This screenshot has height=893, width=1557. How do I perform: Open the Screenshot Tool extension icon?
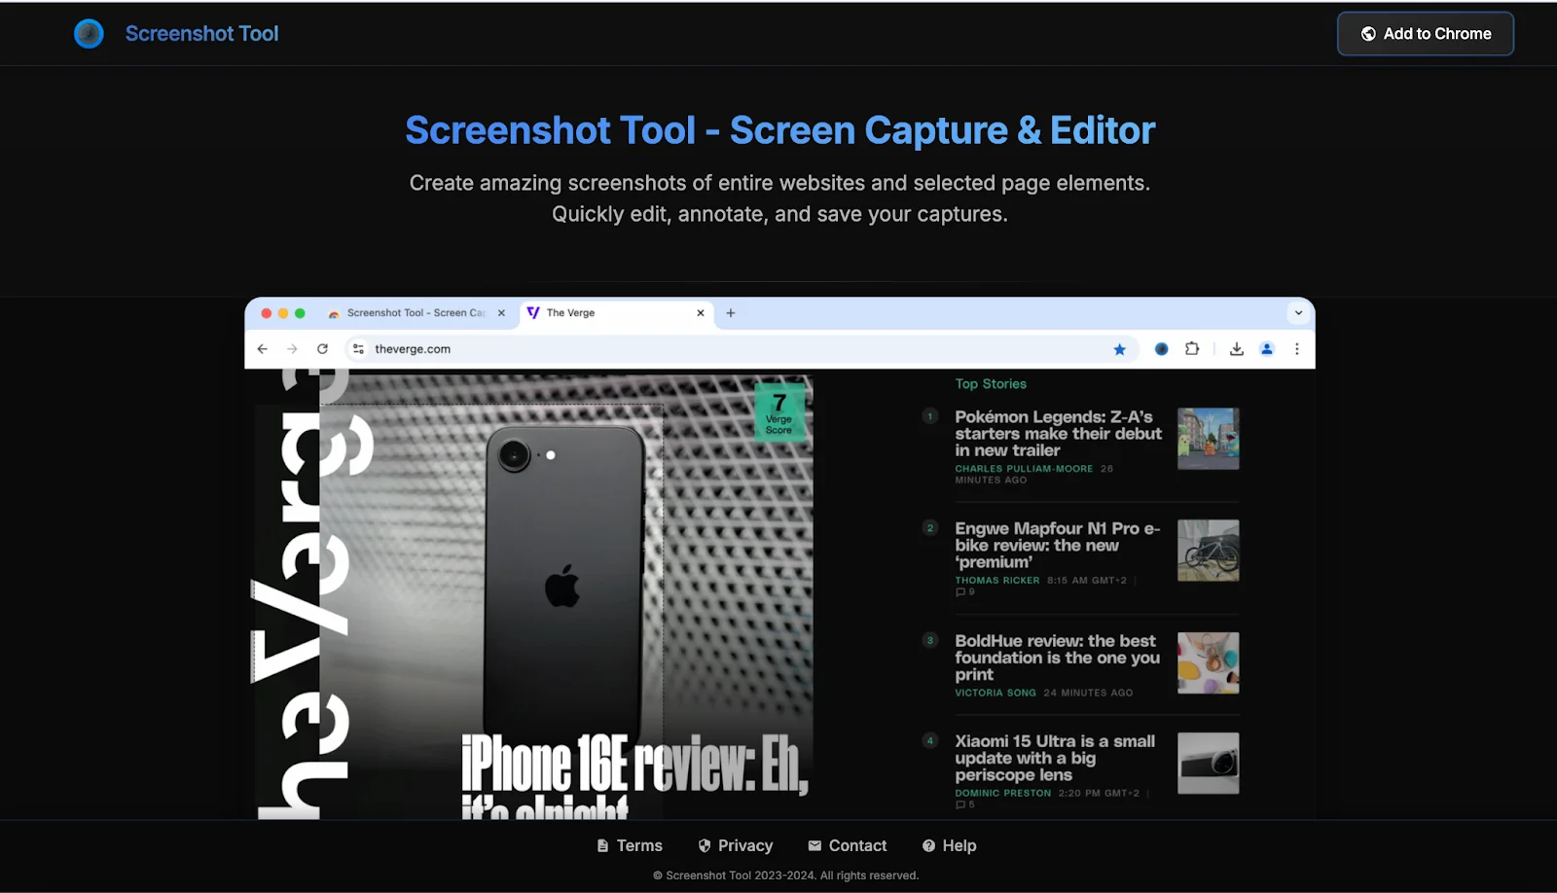click(x=1161, y=349)
